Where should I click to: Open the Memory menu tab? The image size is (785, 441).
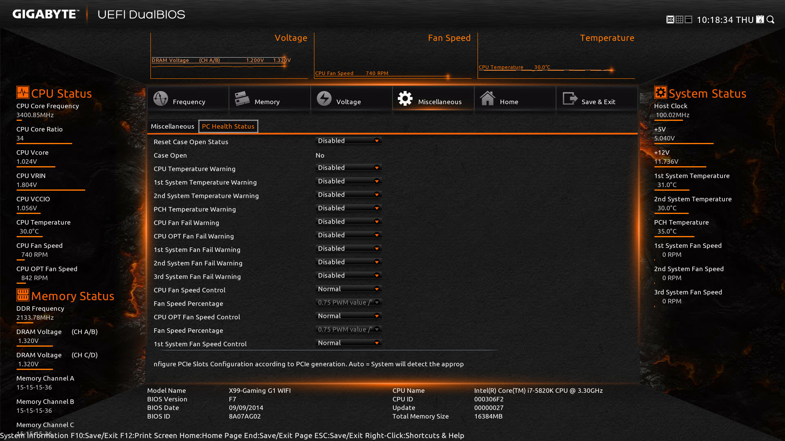[x=270, y=98]
